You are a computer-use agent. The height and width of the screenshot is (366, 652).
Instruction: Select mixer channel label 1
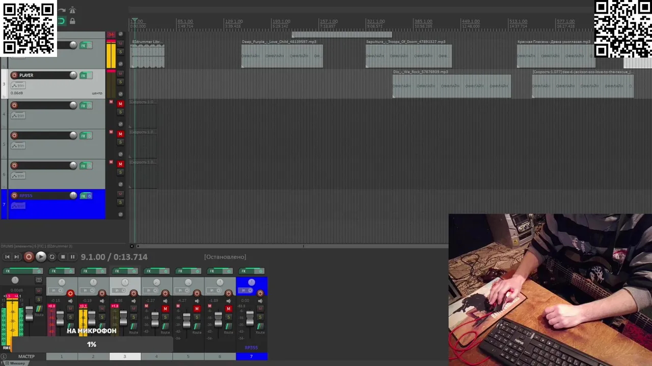tap(62, 356)
